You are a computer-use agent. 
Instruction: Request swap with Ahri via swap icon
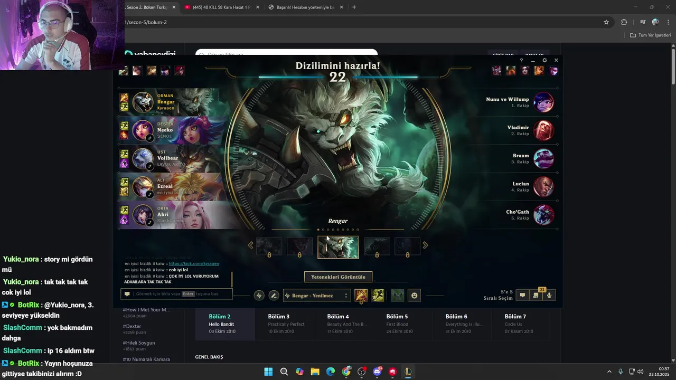pos(150,222)
